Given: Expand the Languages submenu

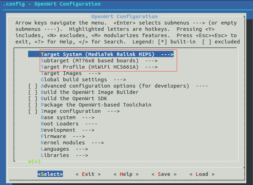Looking at the screenshot, I should (64, 149).
